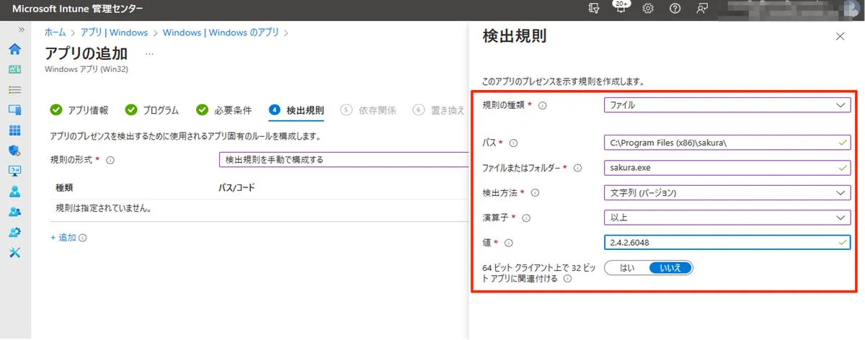This screenshot has height=340, width=865.
Task: Click the 種類 column header
Action: (64, 187)
